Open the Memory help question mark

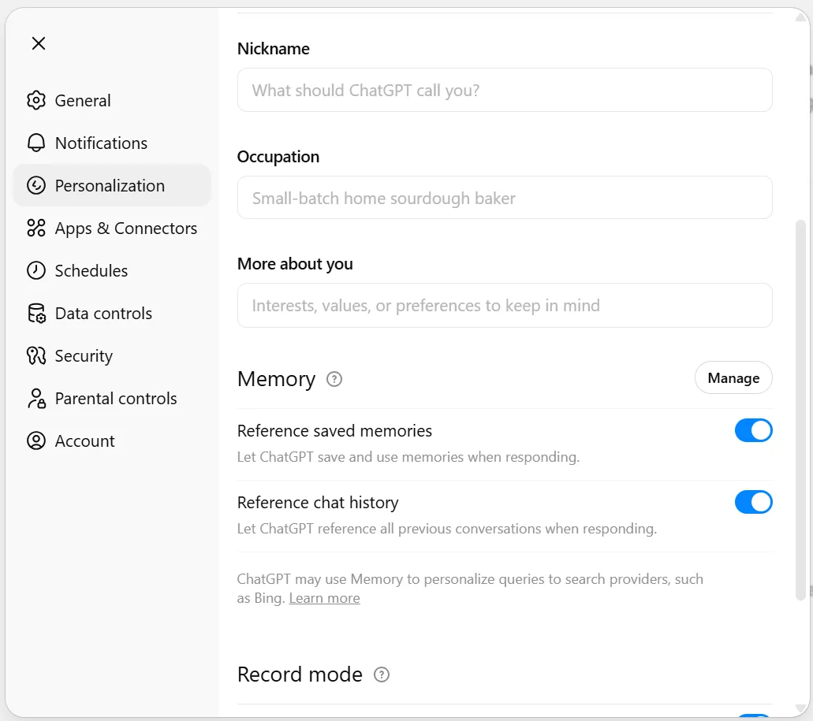pos(334,380)
